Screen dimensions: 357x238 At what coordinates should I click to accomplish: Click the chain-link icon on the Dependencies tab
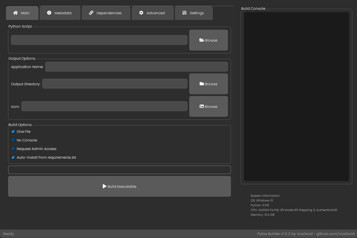[91, 13]
